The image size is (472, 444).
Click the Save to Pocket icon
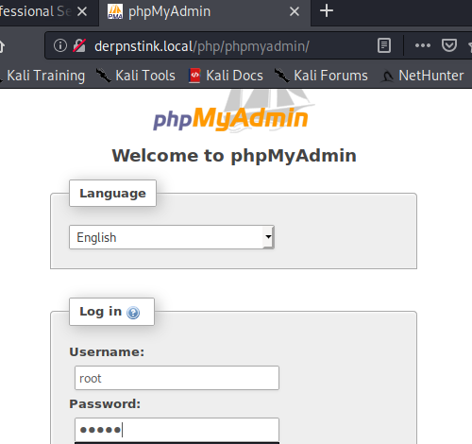tap(449, 45)
